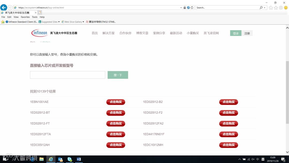289x163 pixels.
Task: Click the 注册 button
Action: pyautogui.click(x=247, y=33)
